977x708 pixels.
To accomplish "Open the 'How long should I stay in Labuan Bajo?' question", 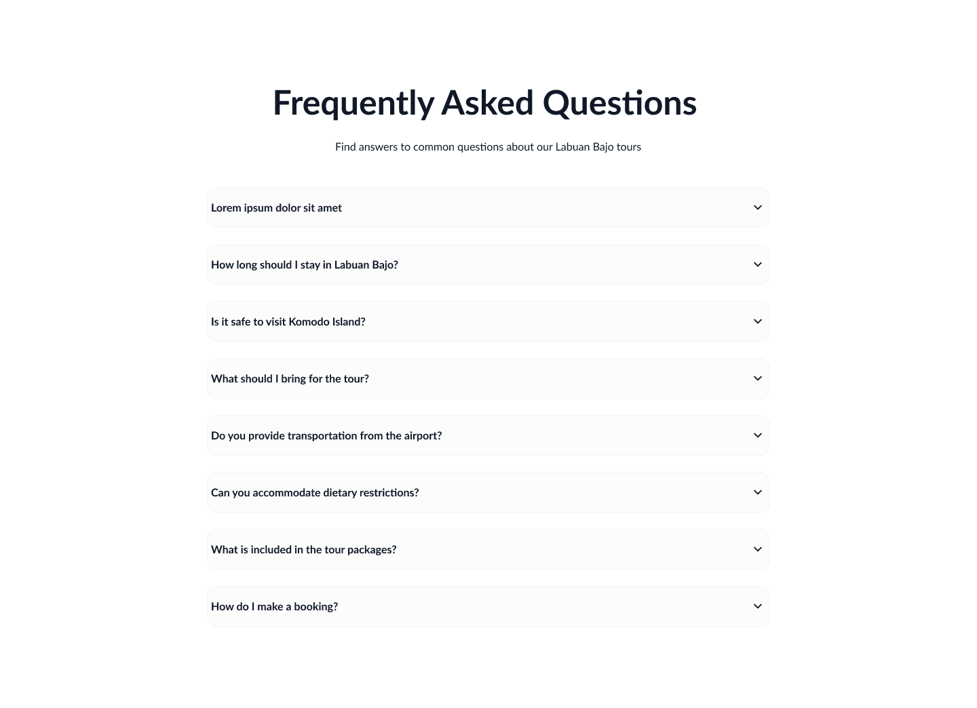I will (488, 264).
